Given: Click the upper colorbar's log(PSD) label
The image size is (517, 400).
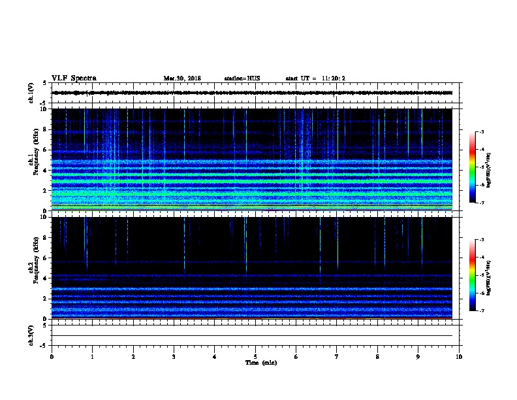Looking at the screenshot, I should pos(488,170).
